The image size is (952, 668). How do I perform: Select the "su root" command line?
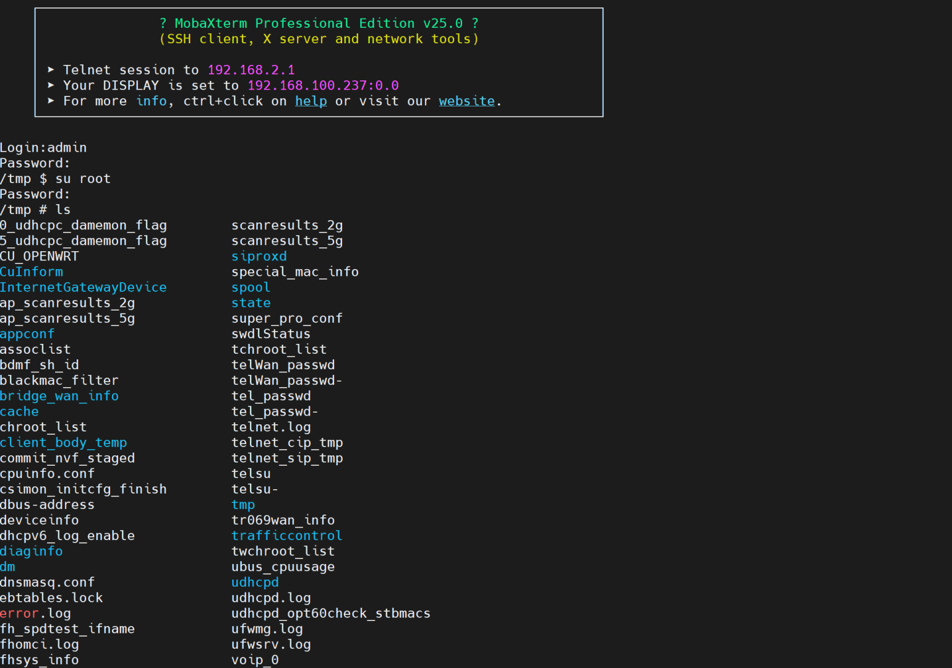56,179
